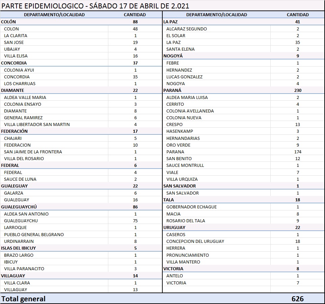
Task: Select the GOBERNADOR ECHAGUE locality cell
Action: pos(191,207)
